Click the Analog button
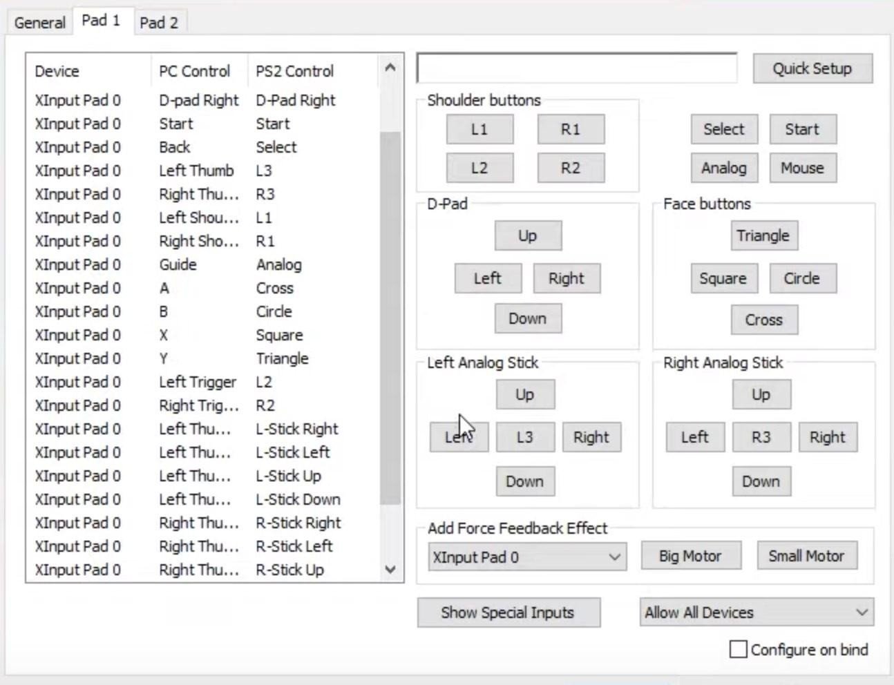This screenshot has height=685, width=894. click(x=724, y=168)
